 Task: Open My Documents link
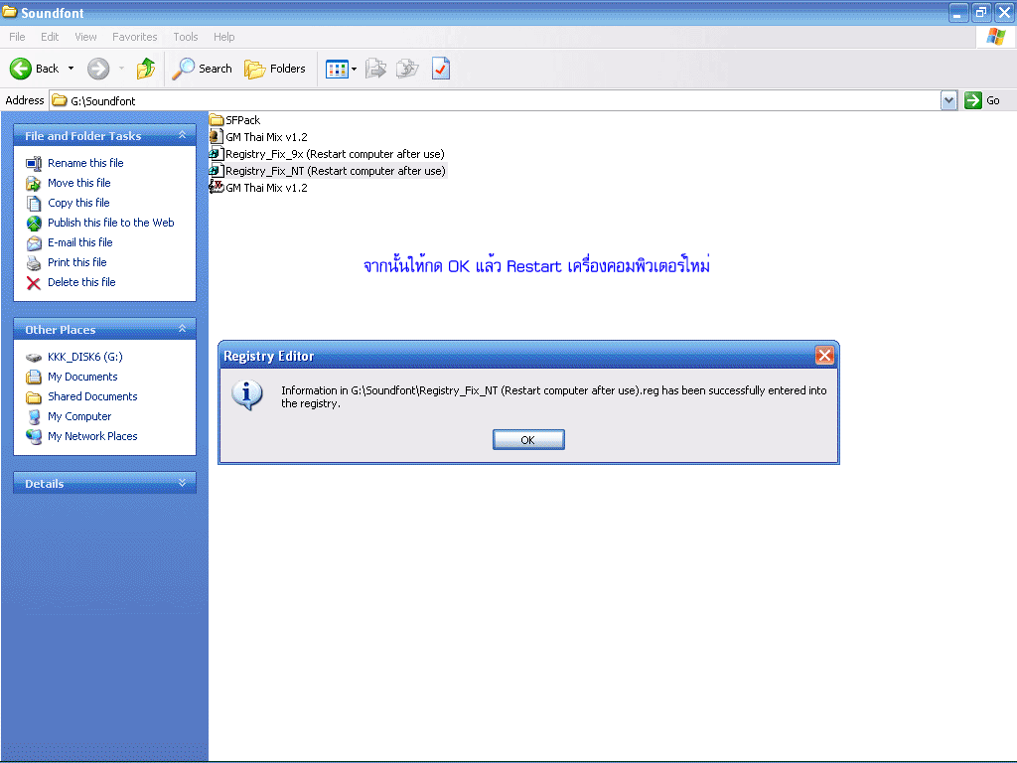tap(82, 377)
